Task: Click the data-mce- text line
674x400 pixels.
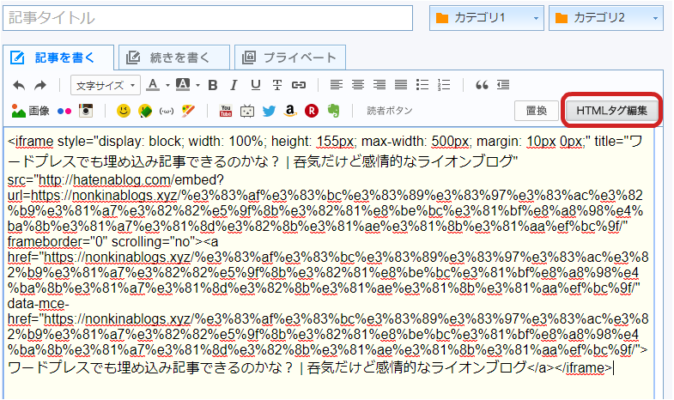Action: pyautogui.click(x=38, y=304)
